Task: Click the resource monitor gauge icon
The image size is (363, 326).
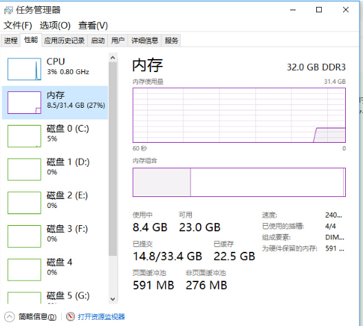Action: 70,316
